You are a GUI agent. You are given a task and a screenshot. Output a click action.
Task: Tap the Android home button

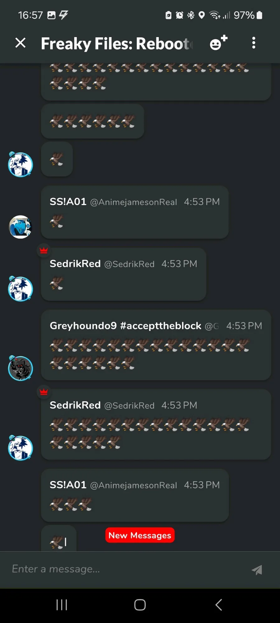[x=140, y=605]
